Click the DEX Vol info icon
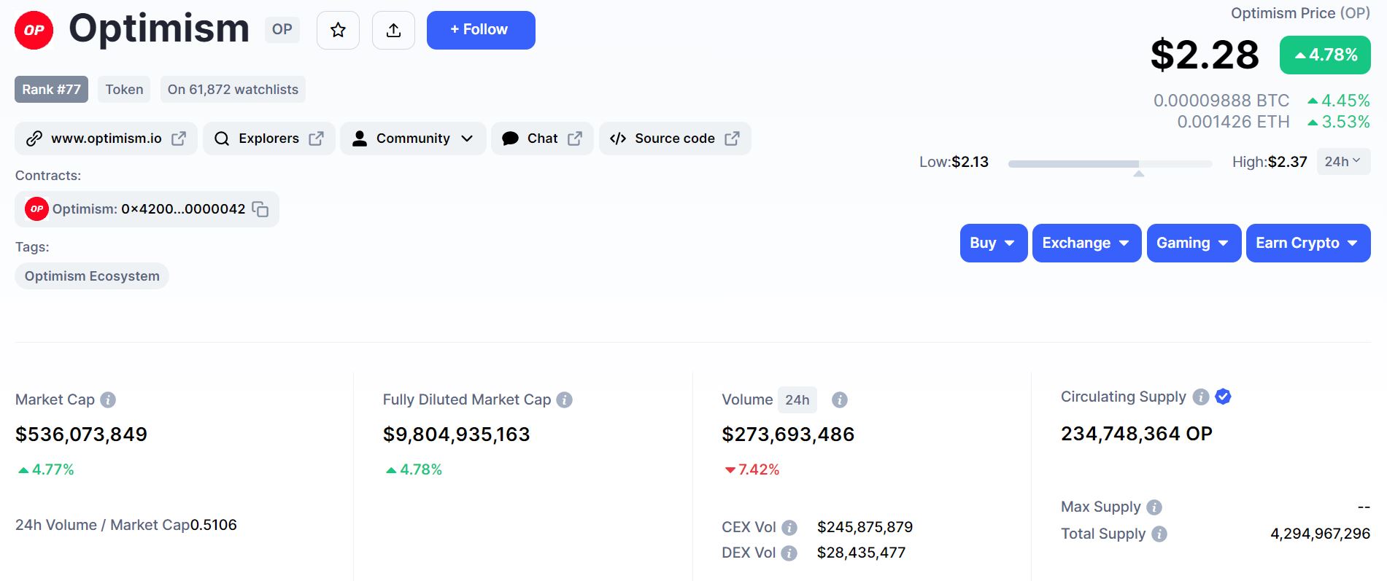This screenshot has width=1387, height=581. tap(789, 553)
